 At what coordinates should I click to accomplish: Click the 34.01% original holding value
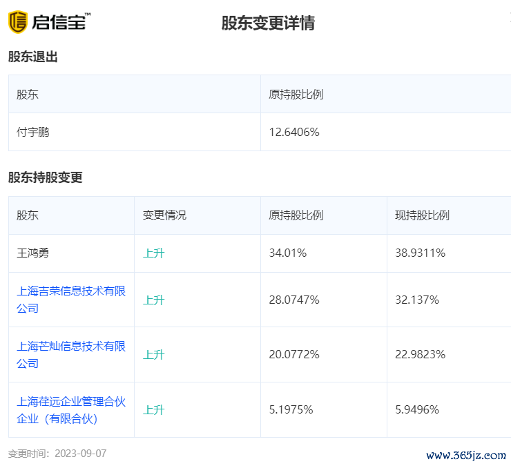tap(288, 253)
